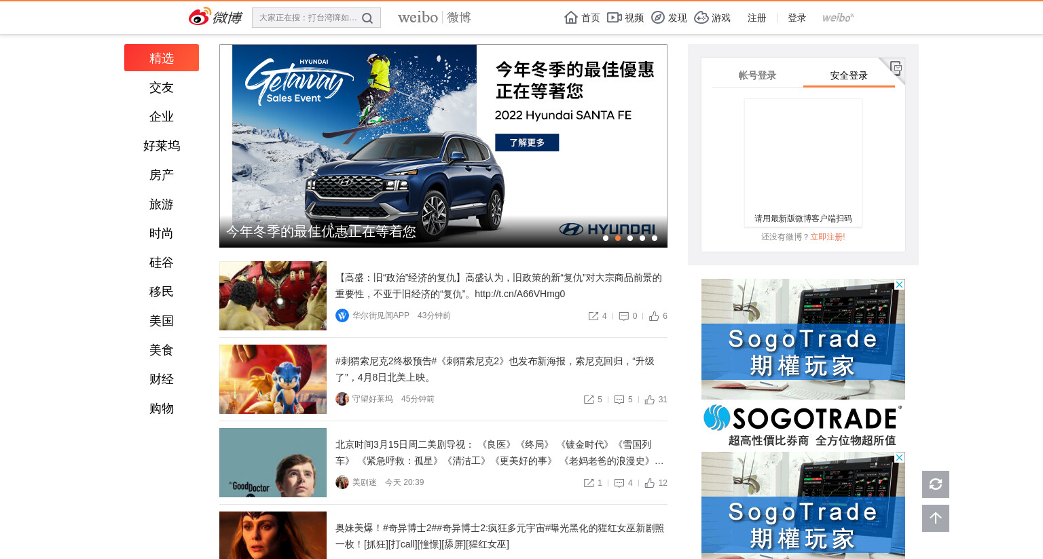The width and height of the screenshot is (1043, 559).
Task: Click 华尔街见闻APP author name
Action: pos(381,315)
